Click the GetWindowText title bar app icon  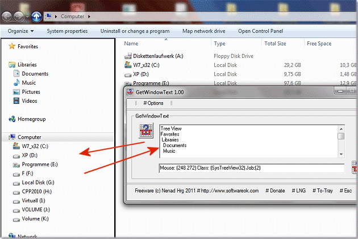pyautogui.click(x=130, y=92)
